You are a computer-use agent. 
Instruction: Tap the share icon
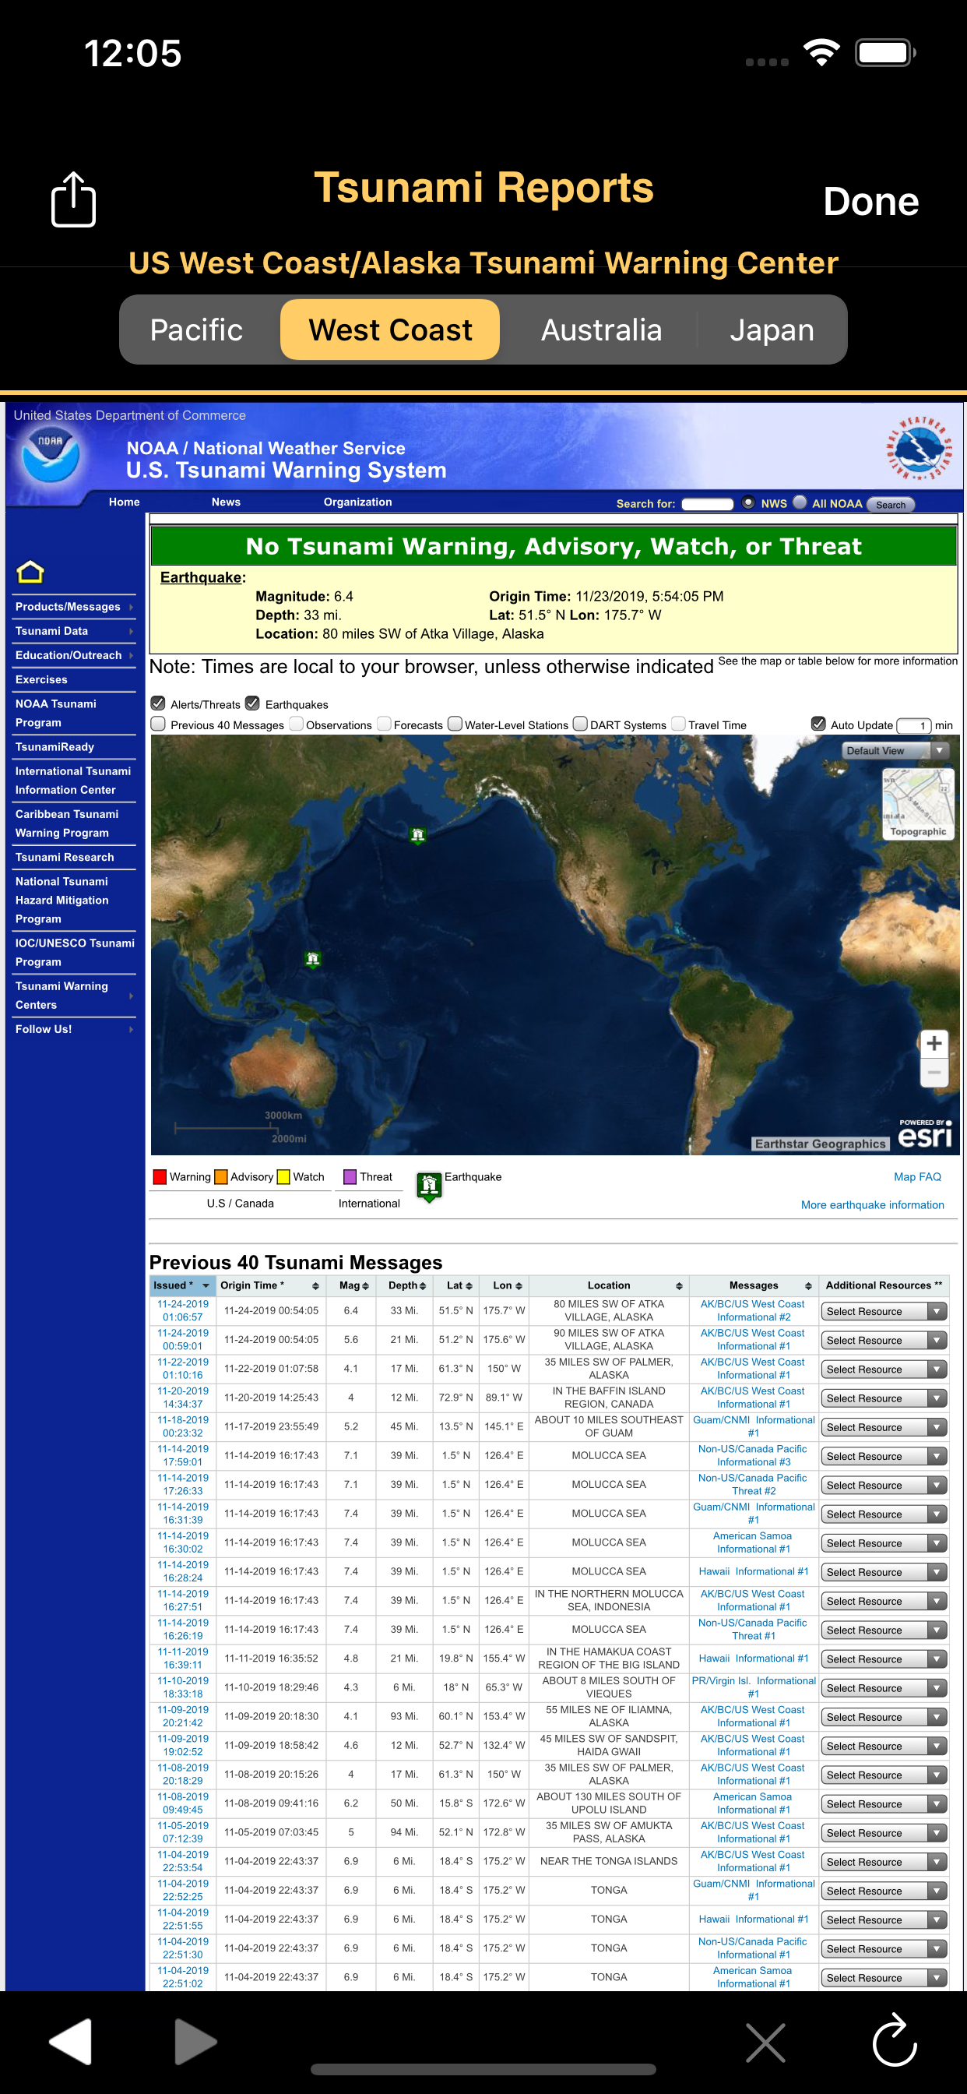(x=73, y=199)
